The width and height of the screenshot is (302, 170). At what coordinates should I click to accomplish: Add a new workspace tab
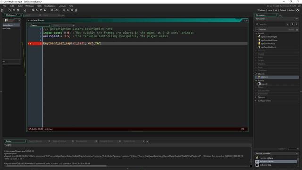(x=63, y=15)
